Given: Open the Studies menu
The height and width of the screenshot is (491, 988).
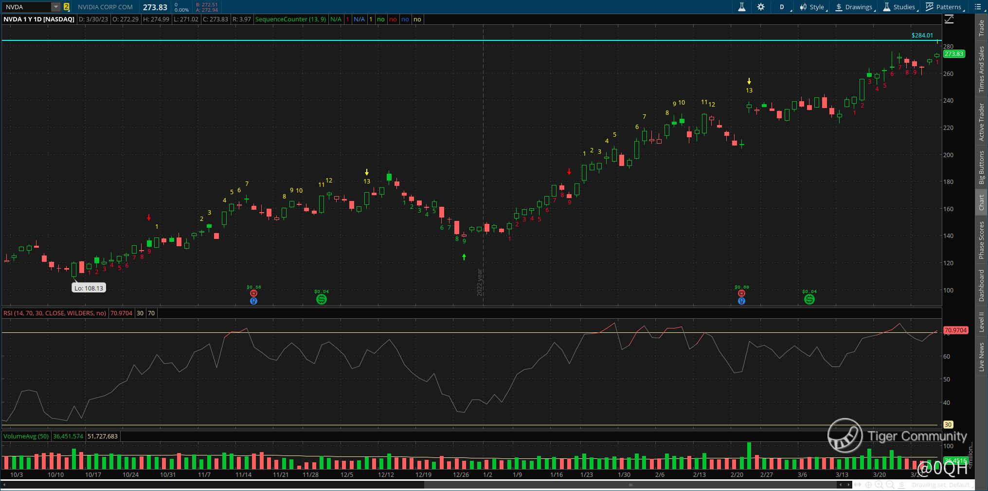Looking at the screenshot, I should (899, 7).
